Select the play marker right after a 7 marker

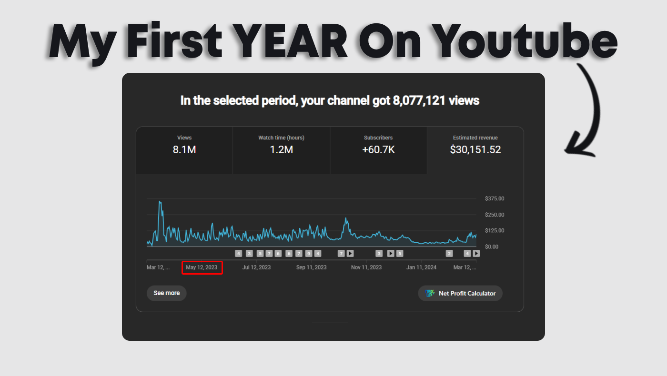[x=350, y=254]
